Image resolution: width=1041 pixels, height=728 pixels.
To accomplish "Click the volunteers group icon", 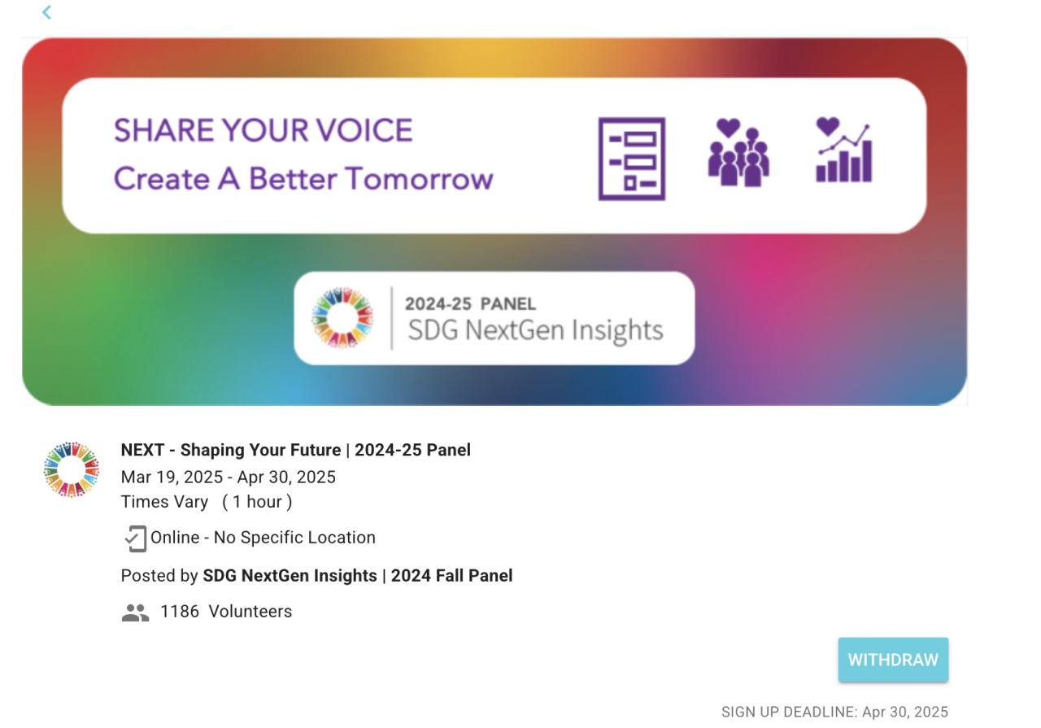I will click(135, 612).
